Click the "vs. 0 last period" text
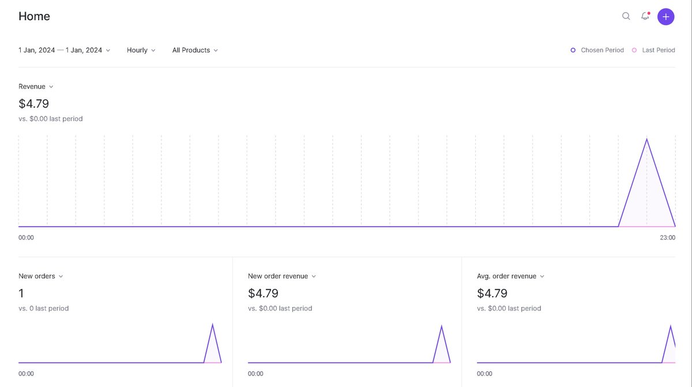Screen dimensions: 692x387 tap(43, 308)
